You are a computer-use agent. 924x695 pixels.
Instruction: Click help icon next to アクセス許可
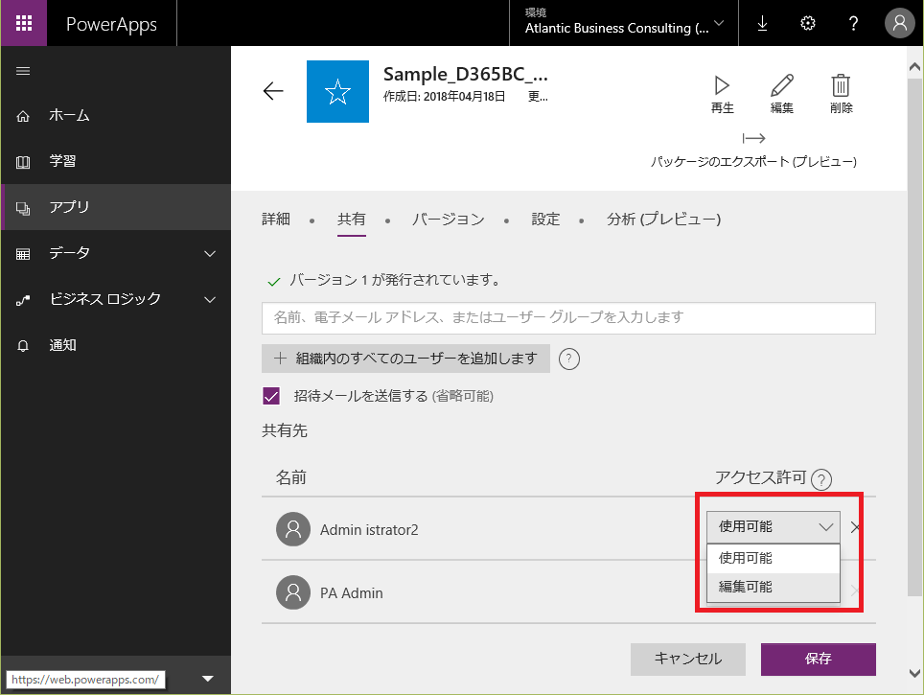[820, 480]
